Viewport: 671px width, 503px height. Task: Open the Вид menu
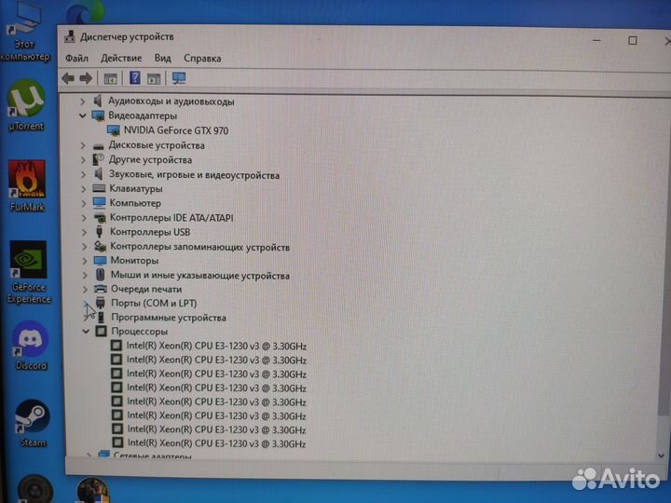[x=162, y=58]
